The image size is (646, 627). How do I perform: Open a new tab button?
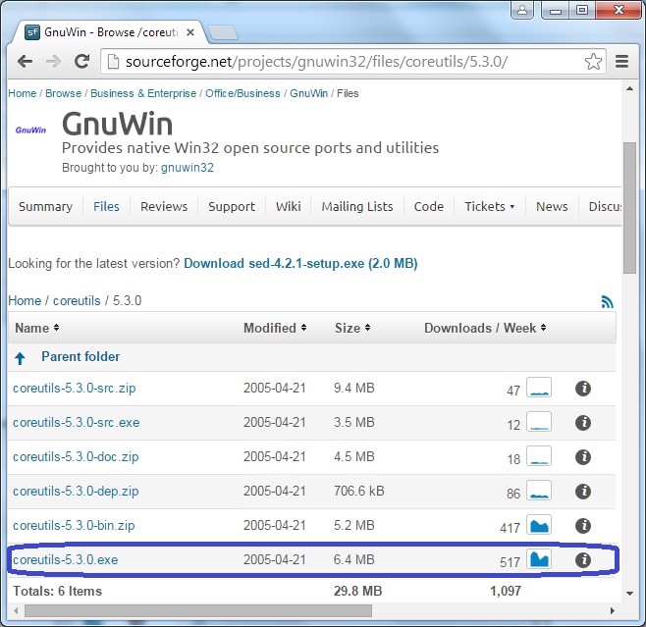[x=223, y=33]
